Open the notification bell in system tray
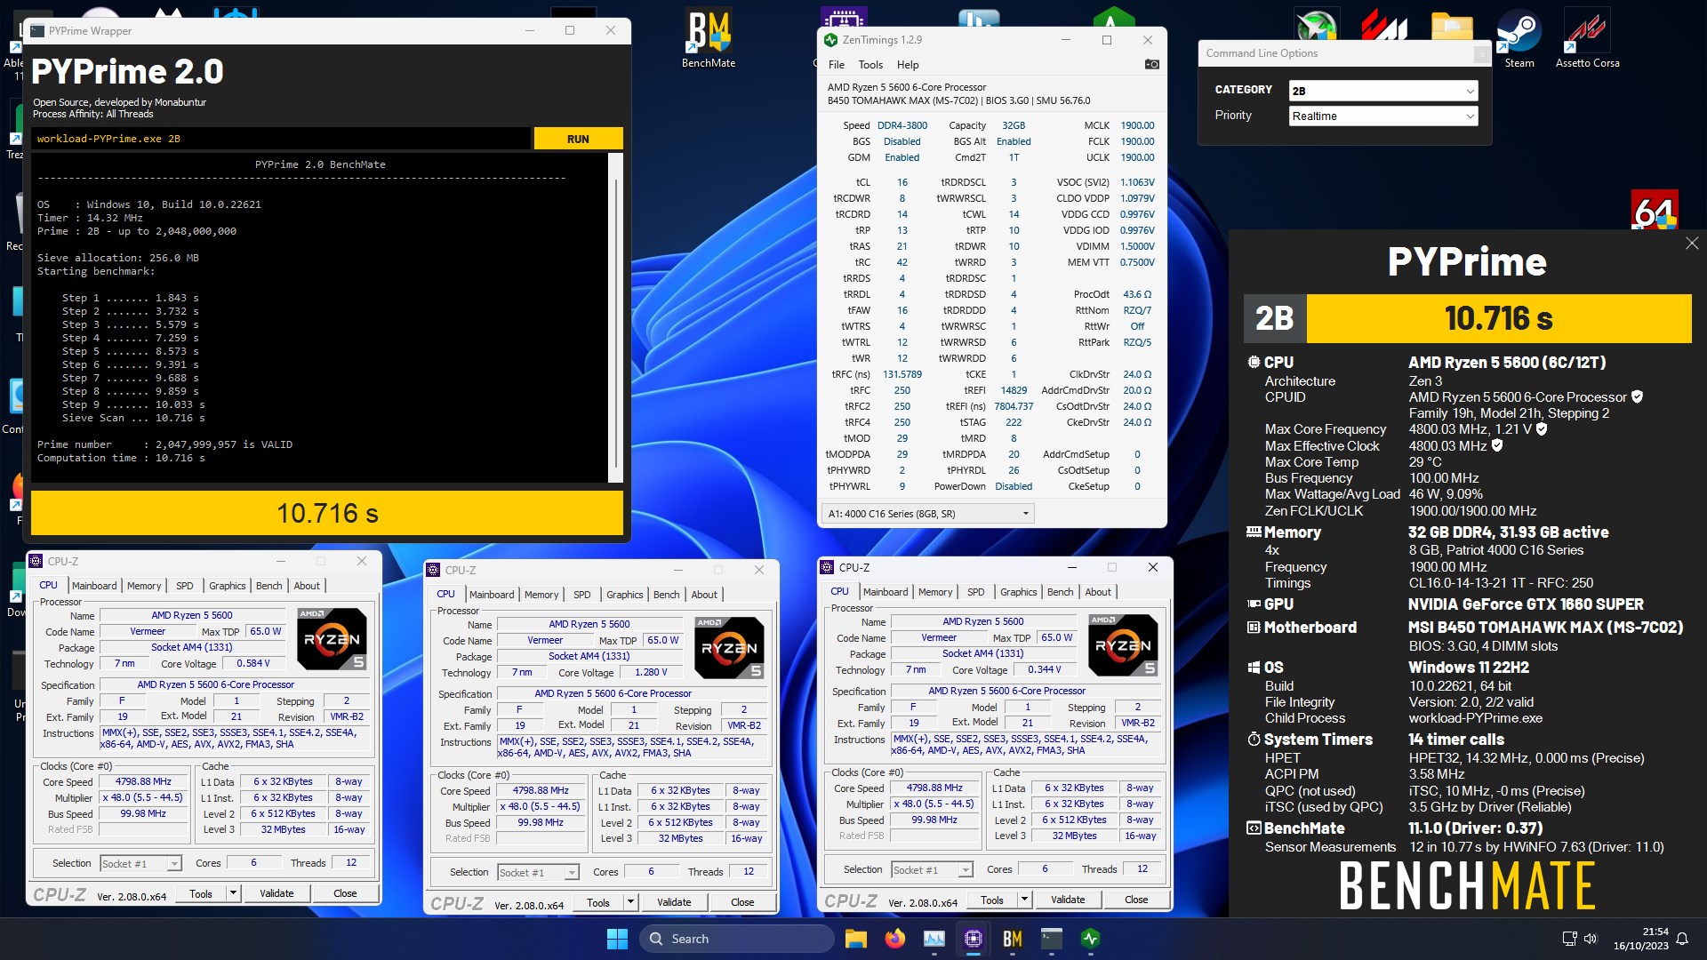The image size is (1707, 960). 1682,939
